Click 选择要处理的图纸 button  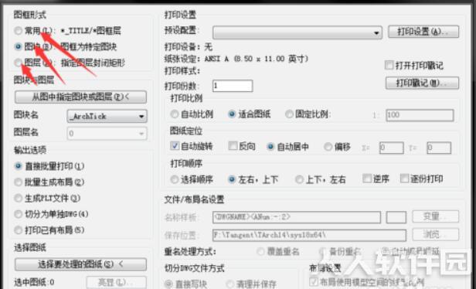[x=80, y=264]
